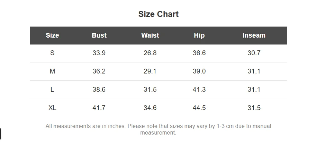
Task: Select the Inseam column header
Action: pos(254,35)
